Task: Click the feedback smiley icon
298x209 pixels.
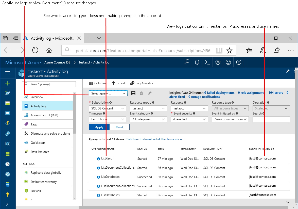Action: (x=228, y=62)
